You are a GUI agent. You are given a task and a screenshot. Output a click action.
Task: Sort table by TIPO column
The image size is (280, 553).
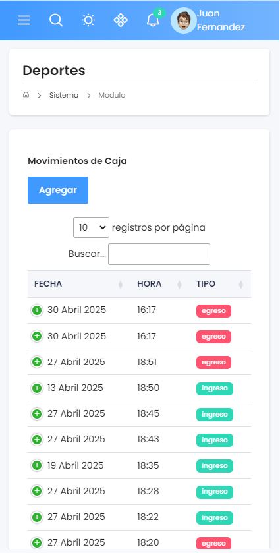pyautogui.click(x=220, y=284)
